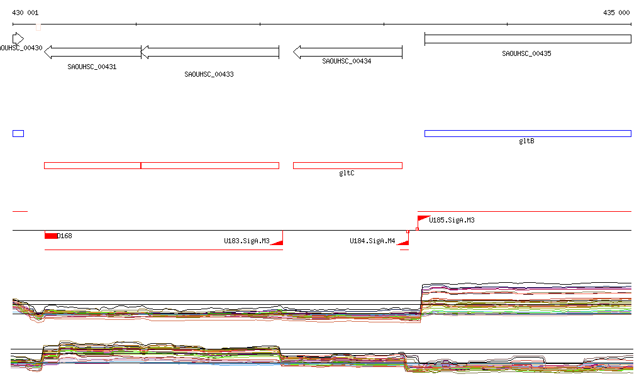This screenshot has height=384, width=644.
Task: Click the blue gltB annotation box
Action: tap(528, 133)
